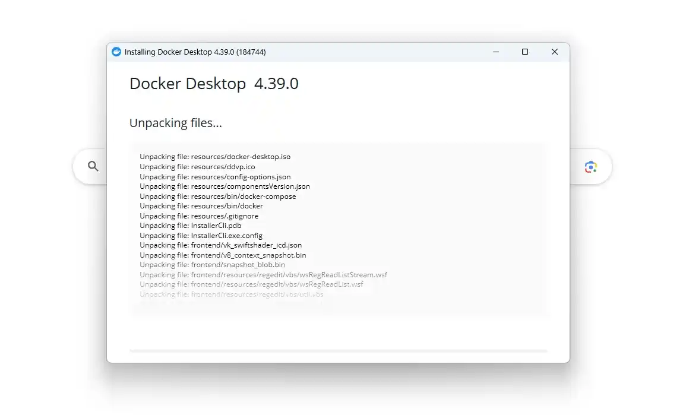Select the vk_swiftshader_icd.json log line
Viewport: 686px width, 415px height.
click(x=221, y=245)
